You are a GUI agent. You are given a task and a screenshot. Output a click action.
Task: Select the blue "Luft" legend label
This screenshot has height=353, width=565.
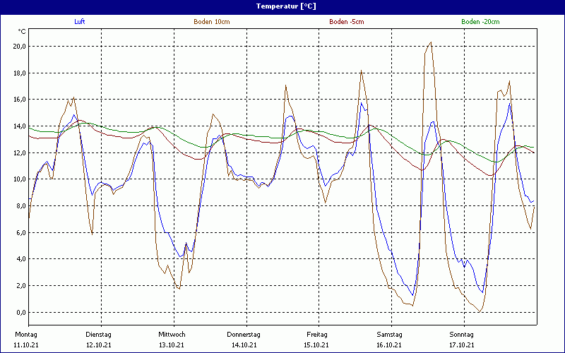click(x=80, y=22)
